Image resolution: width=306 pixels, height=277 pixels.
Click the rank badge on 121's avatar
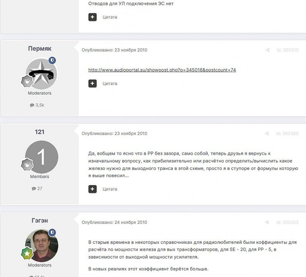pos(27,165)
